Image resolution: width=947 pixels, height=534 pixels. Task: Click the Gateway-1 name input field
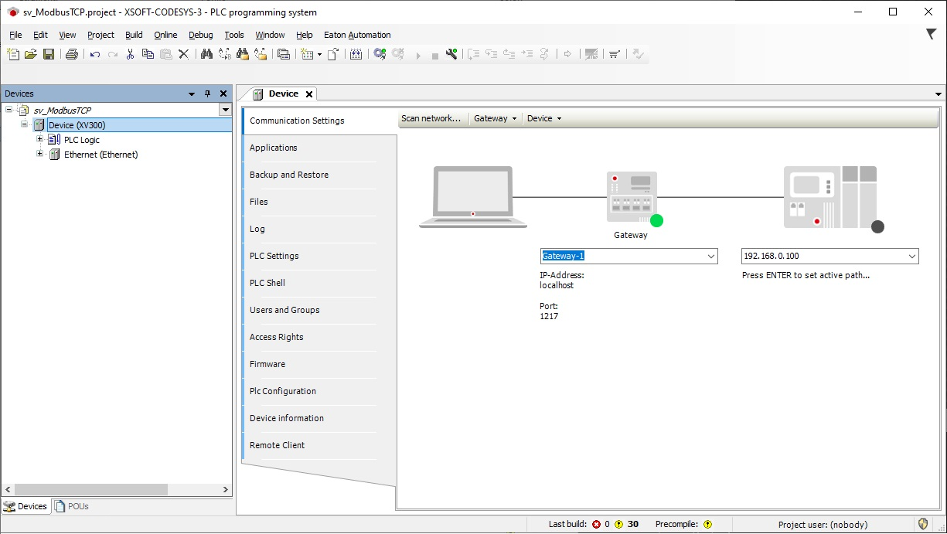click(x=622, y=257)
